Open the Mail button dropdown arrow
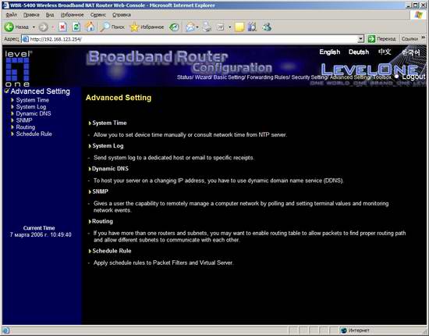This screenshot has height=336, width=429. pyautogui.click(x=197, y=27)
